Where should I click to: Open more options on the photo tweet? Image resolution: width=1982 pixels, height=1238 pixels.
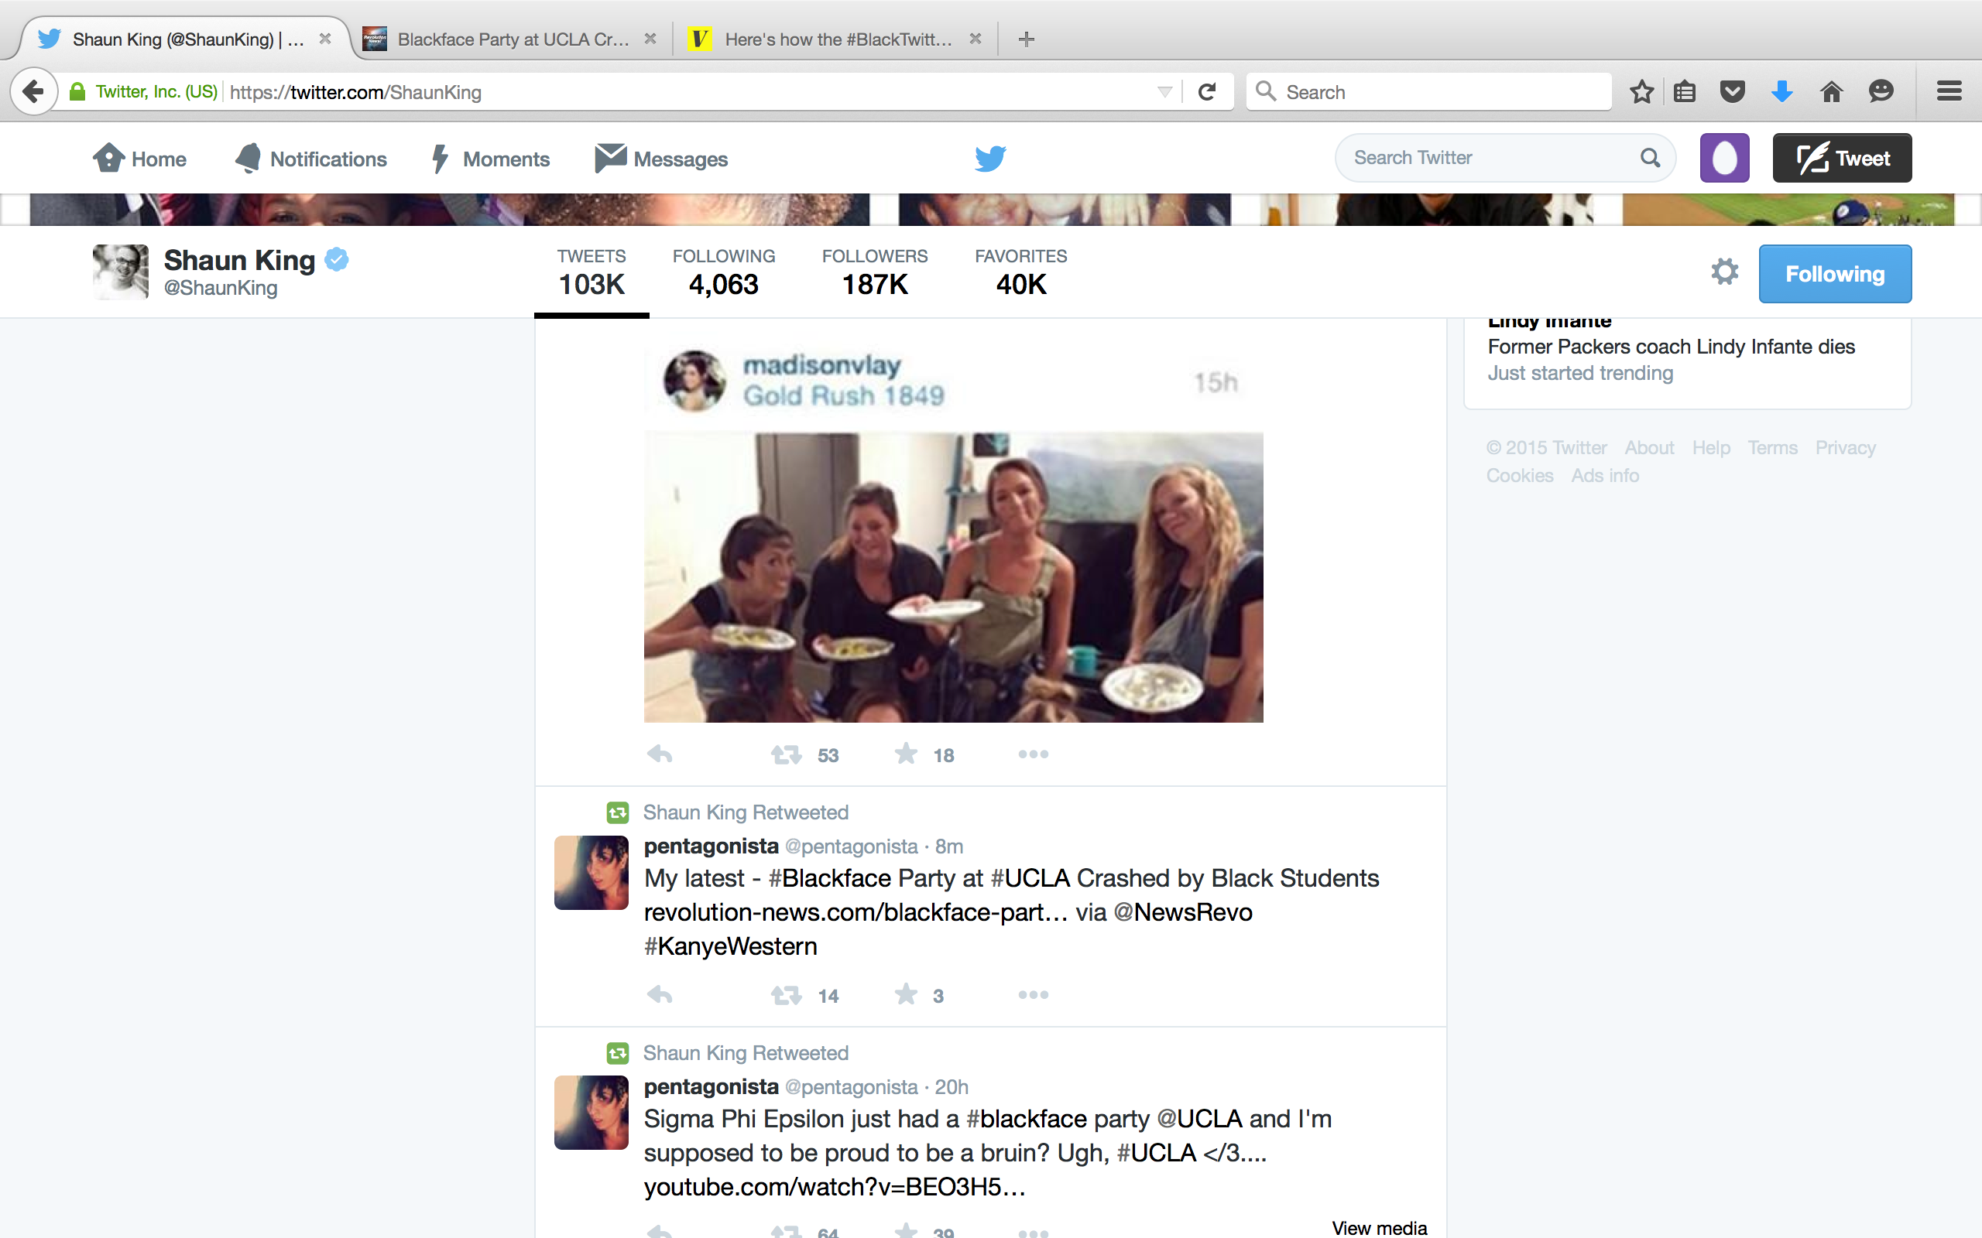point(1034,754)
